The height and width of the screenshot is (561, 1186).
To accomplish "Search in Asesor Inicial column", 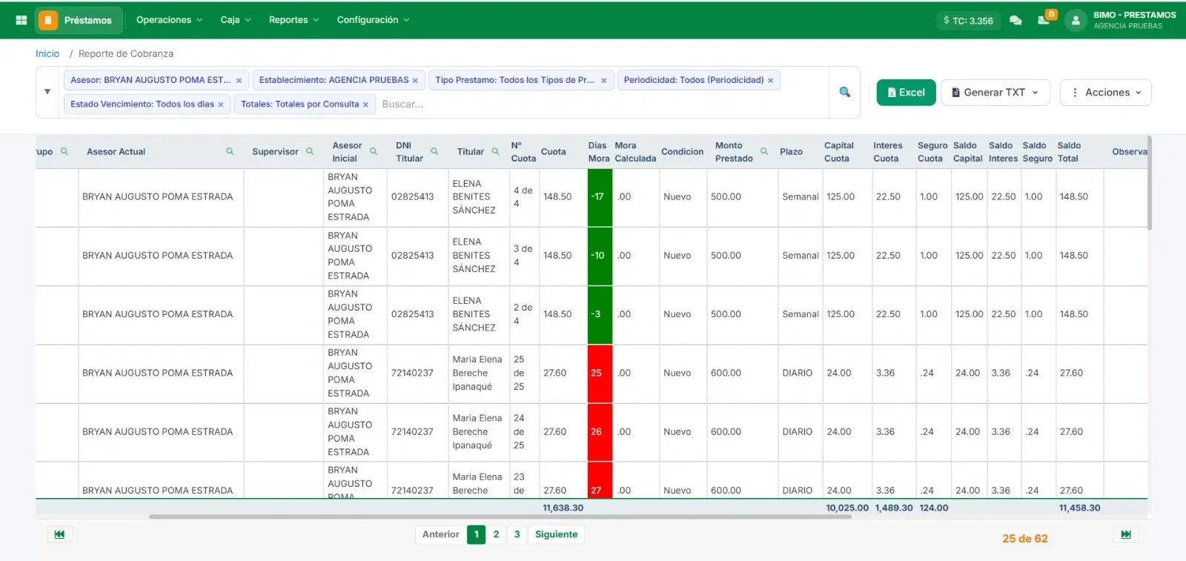I will pos(374,151).
